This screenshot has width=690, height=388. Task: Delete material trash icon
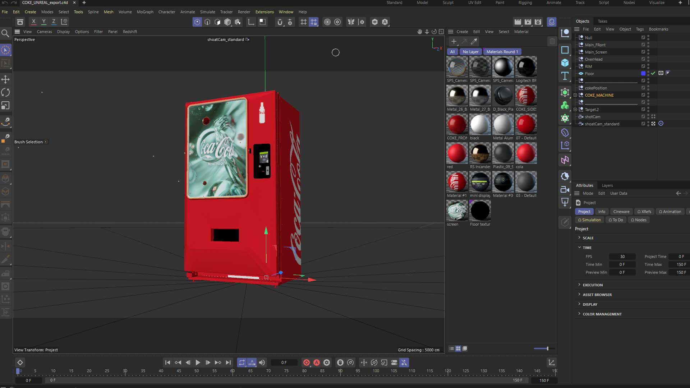(552, 42)
